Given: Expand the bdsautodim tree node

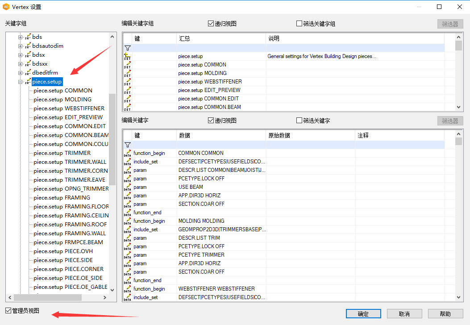Looking at the screenshot, I should pos(20,46).
